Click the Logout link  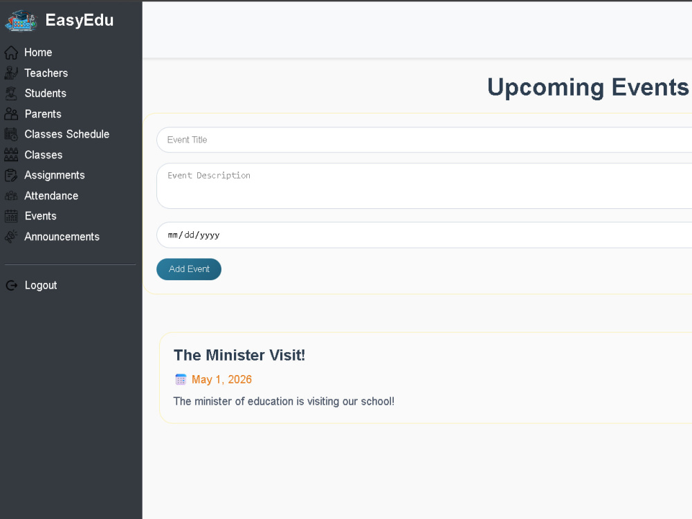(x=41, y=286)
